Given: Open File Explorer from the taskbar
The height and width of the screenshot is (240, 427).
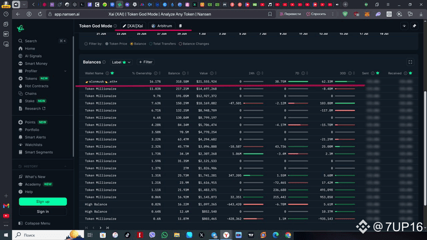Looking at the screenshot, I should 177,235.
